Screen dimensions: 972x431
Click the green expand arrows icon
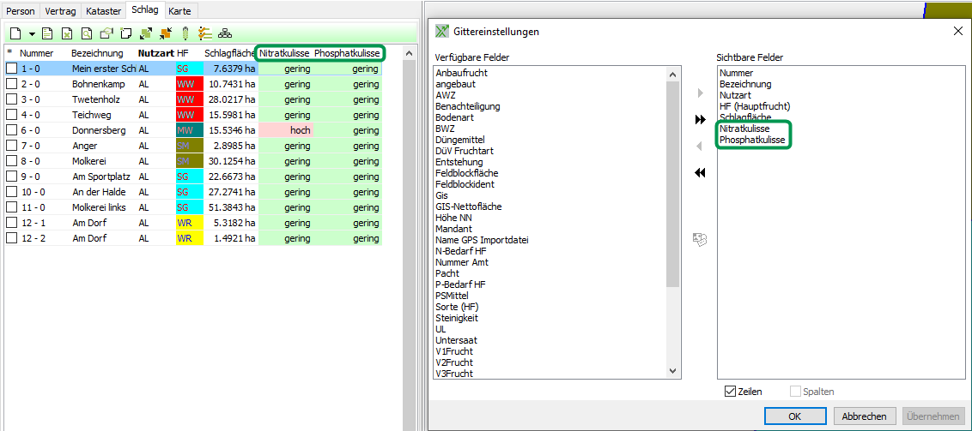(146, 33)
